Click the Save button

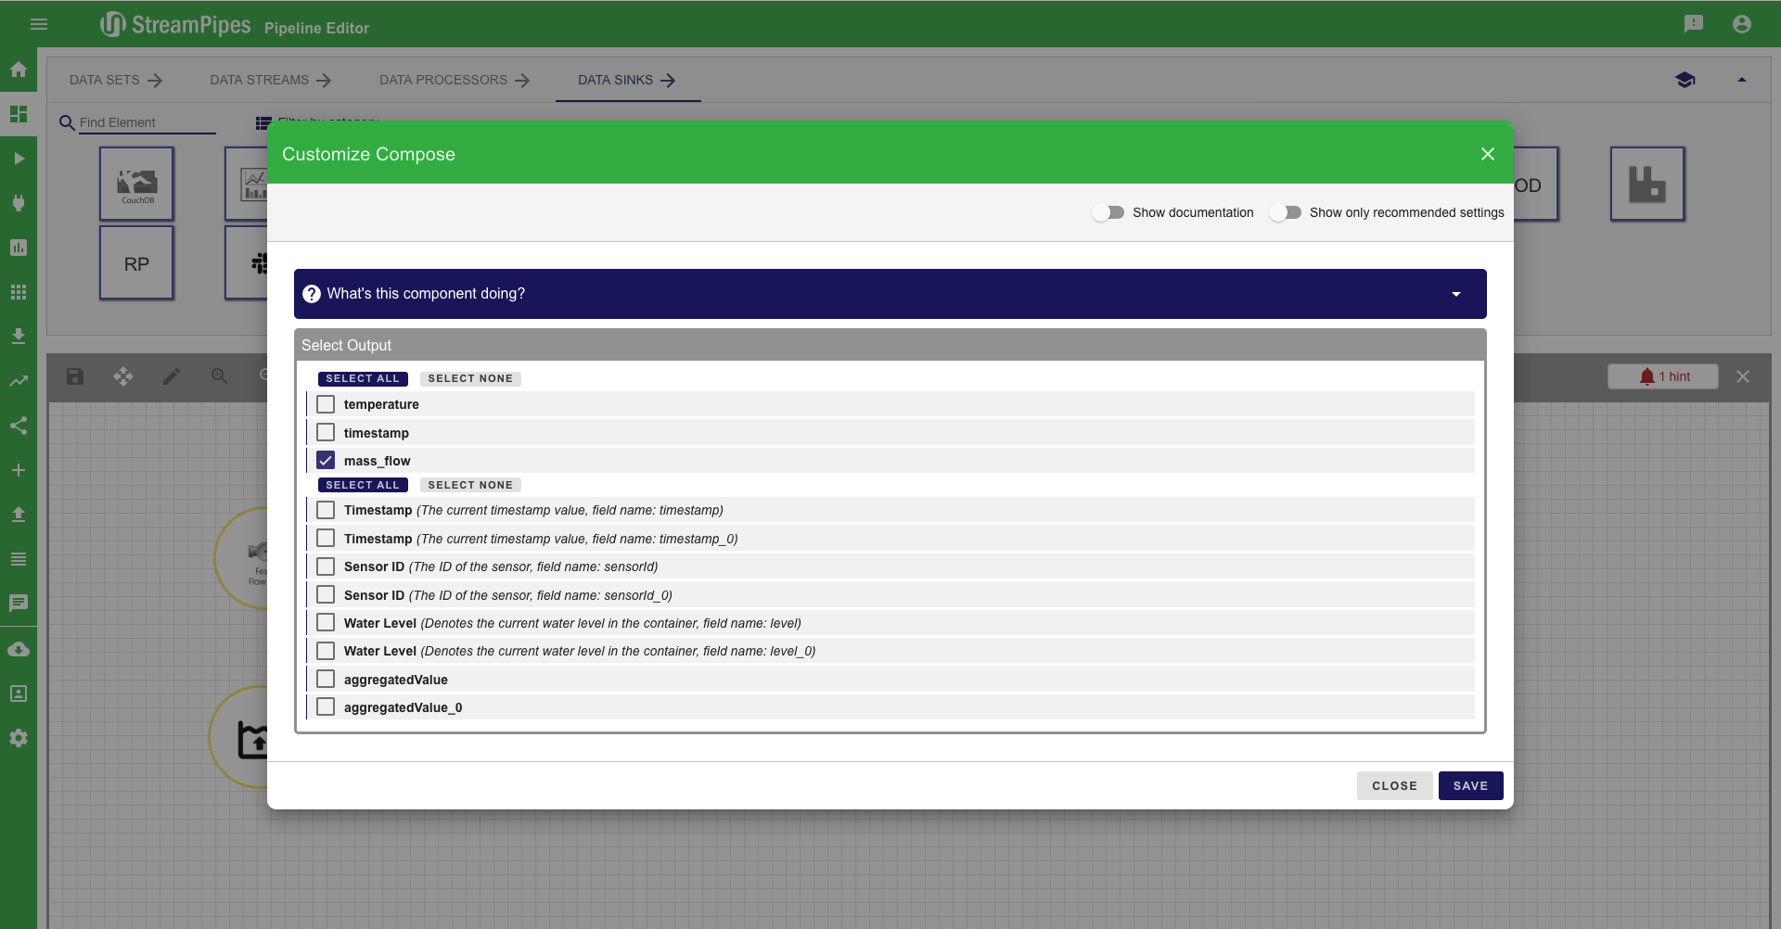pos(1469,785)
